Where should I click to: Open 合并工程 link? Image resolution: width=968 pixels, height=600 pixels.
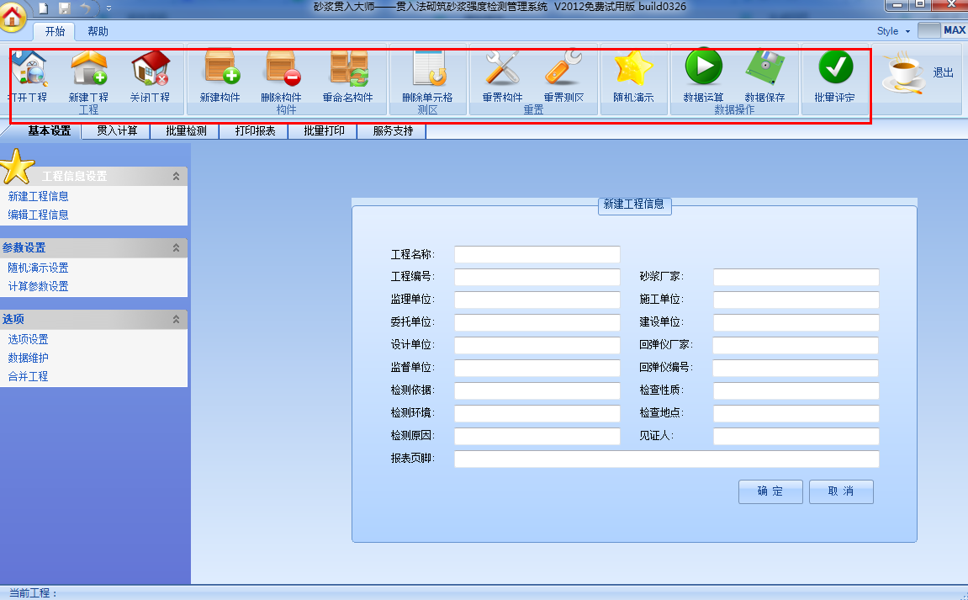pyautogui.click(x=28, y=377)
